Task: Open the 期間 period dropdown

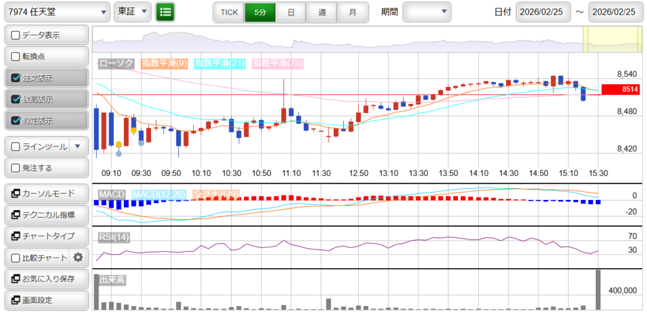Action: click(x=427, y=11)
